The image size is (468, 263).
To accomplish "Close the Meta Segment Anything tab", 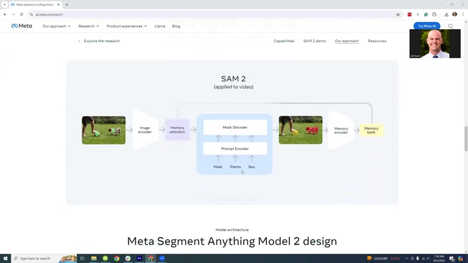I will coord(59,4).
